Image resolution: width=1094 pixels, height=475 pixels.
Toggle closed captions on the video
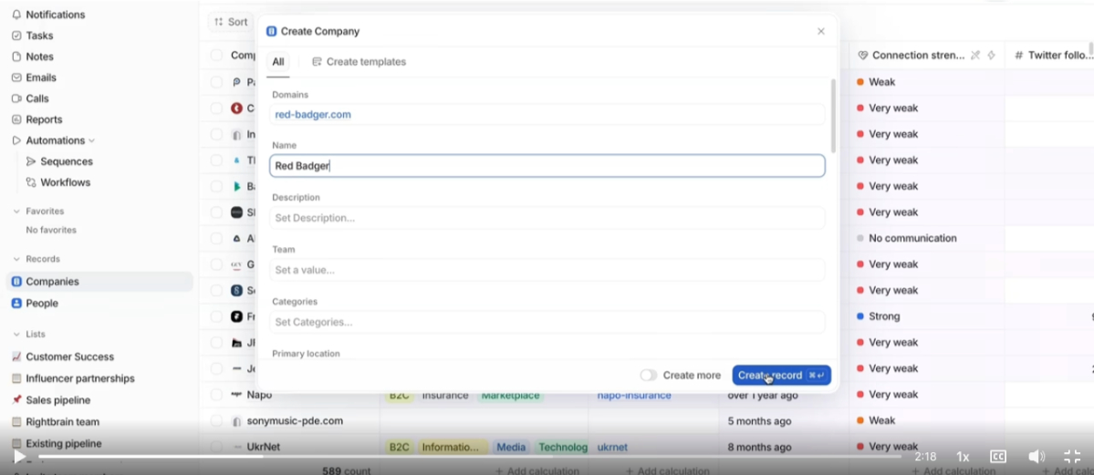pyautogui.click(x=998, y=457)
